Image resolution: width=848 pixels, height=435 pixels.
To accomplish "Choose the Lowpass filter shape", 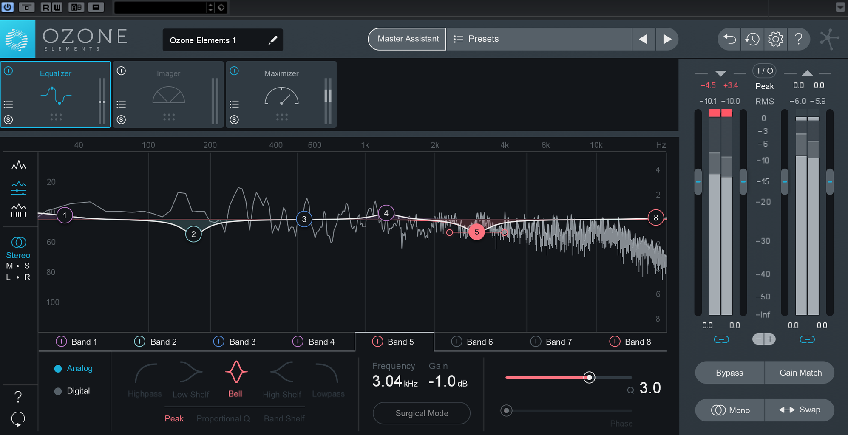I will (328, 380).
